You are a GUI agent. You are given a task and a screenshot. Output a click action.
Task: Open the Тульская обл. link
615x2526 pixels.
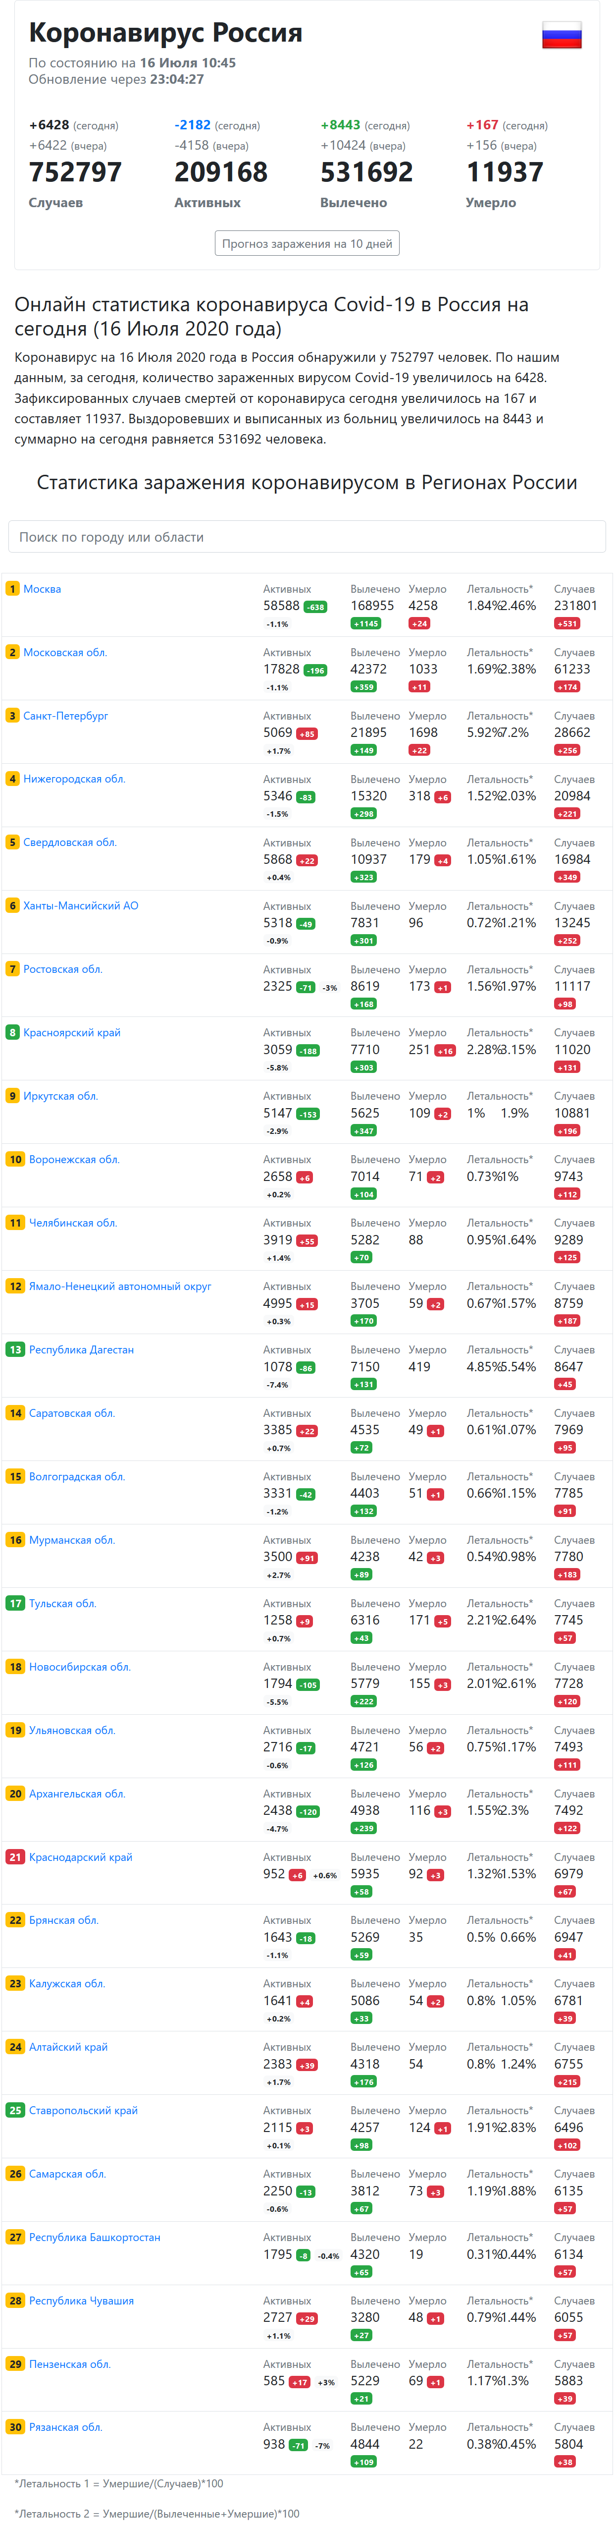(63, 1603)
